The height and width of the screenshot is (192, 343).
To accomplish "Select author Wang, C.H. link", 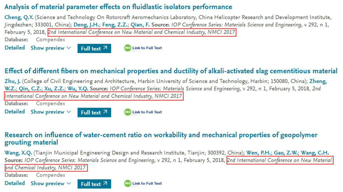I will [315, 153].
